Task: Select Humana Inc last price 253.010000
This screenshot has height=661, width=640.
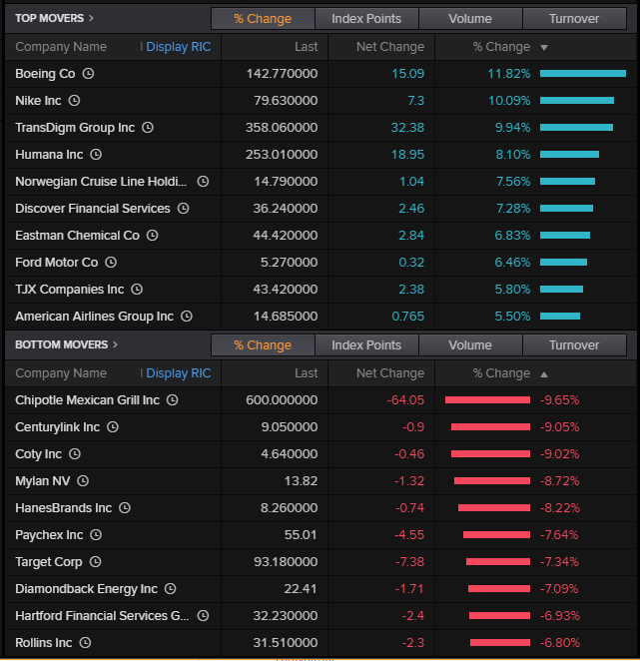Action: point(282,155)
